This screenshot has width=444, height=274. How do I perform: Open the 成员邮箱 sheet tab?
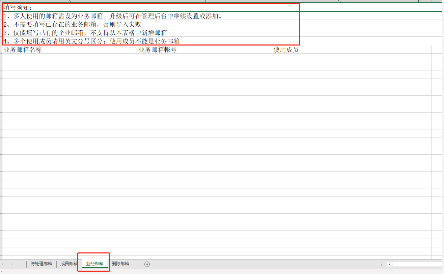(68, 264)
